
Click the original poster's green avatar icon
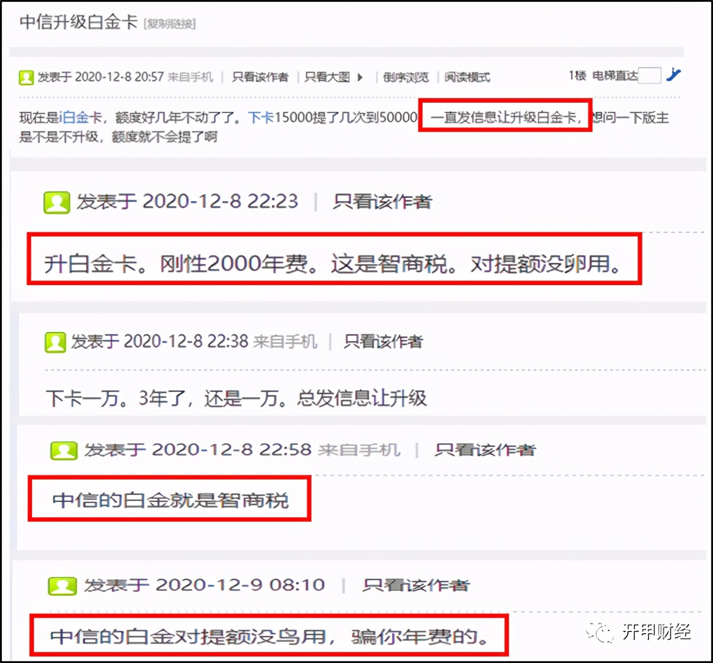click(x=25, y=76)
